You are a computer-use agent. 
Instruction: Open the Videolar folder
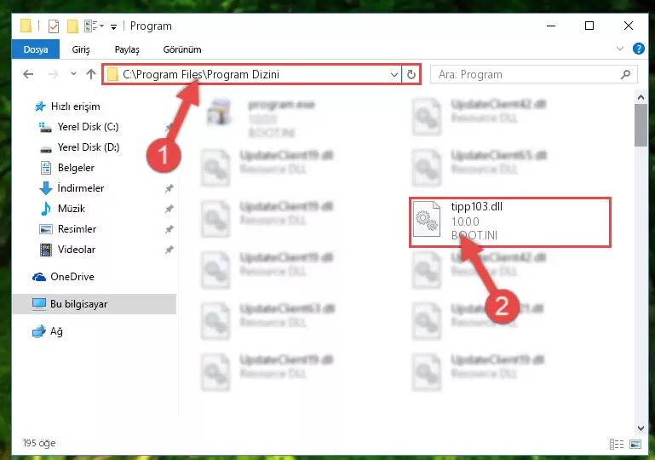click(77, 250)
